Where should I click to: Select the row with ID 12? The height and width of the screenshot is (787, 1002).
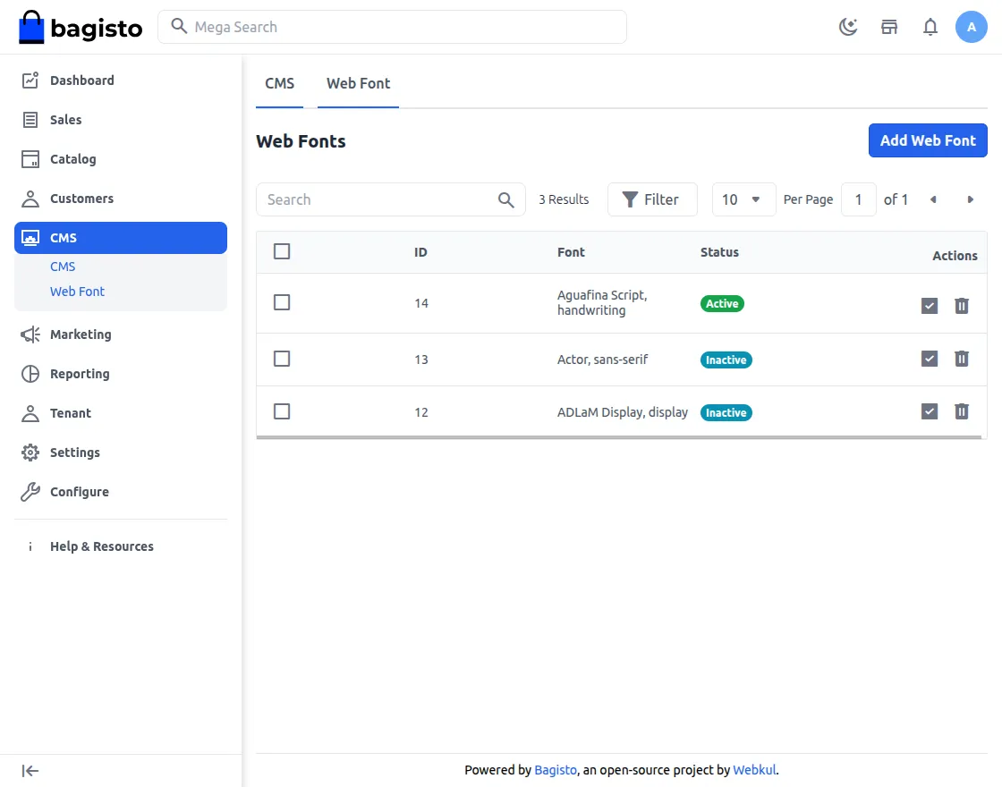tap(282, 411)
